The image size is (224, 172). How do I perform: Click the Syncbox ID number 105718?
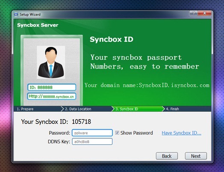click(x=81, y=122)
